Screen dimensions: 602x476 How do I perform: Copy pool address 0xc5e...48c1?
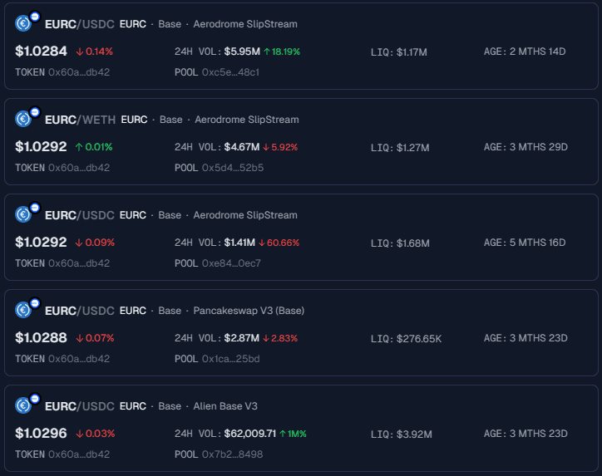pos(230,72)
